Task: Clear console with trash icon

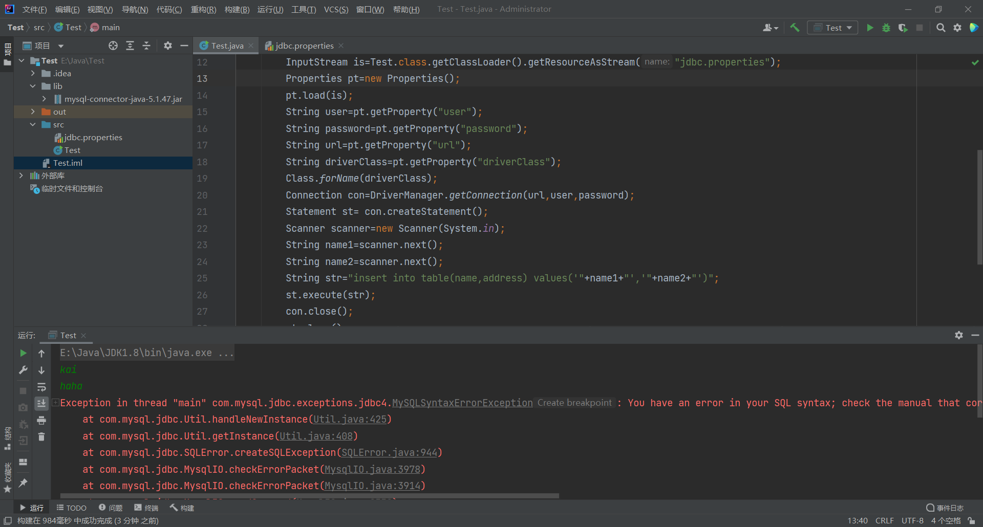Action: point(41,436)
